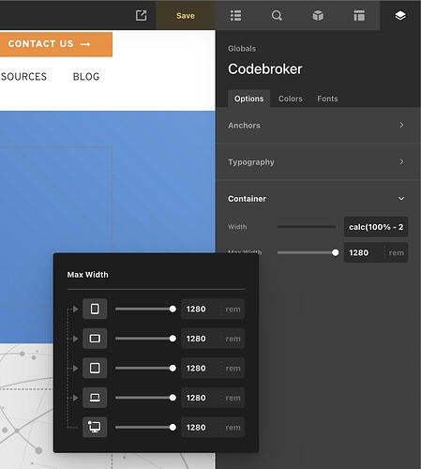Screen dimensions: 421x469
Task: Open the elements cube icon
Action: (318, 15)
